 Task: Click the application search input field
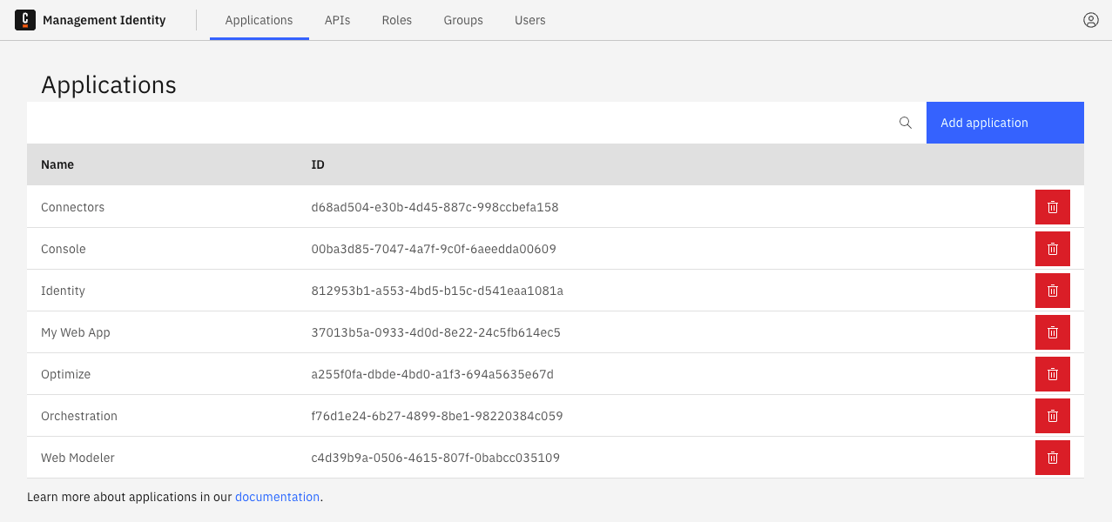point(435,123)
